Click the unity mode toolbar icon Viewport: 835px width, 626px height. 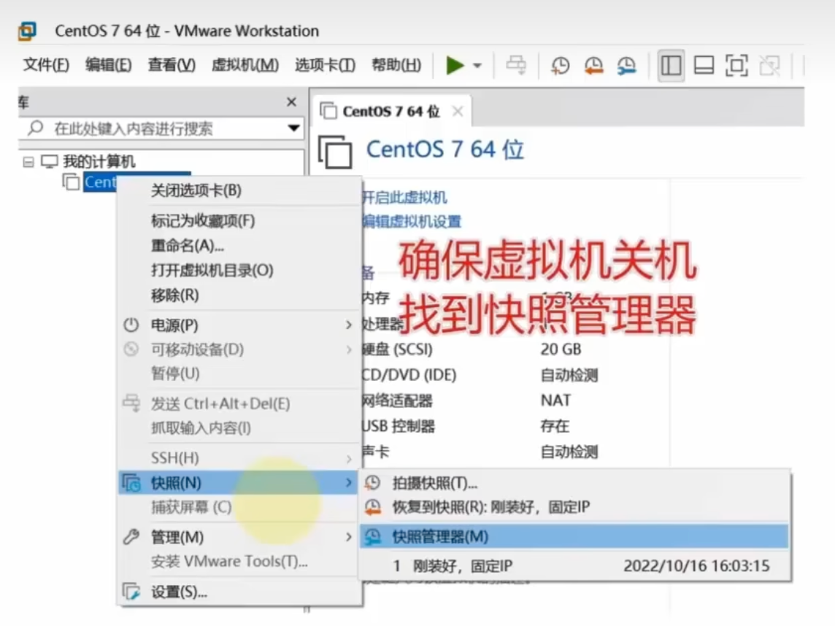(769, 66)
